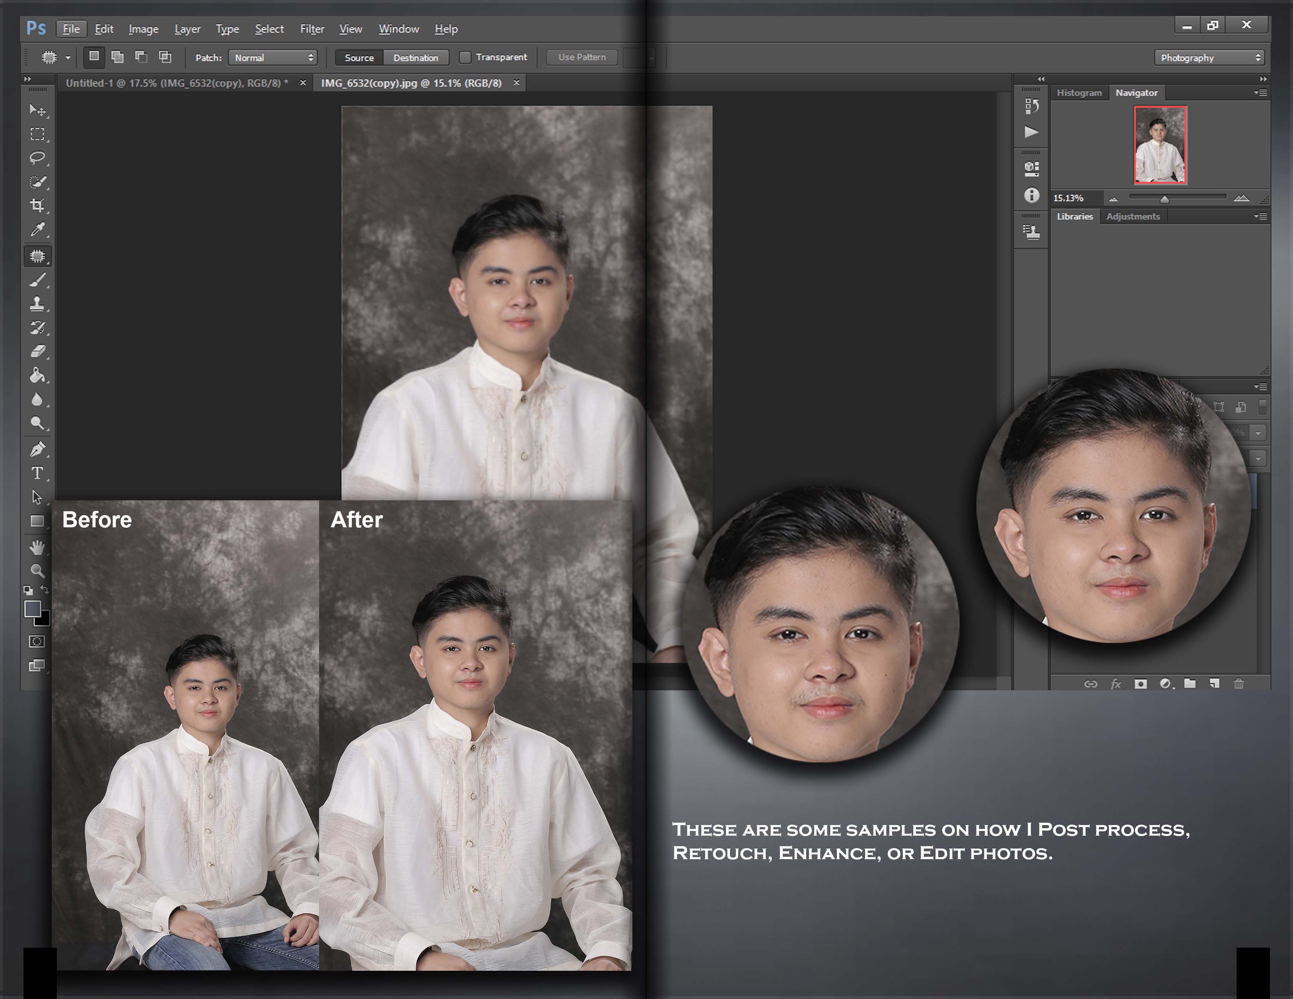Switch patch mode to Source
This screenshot has height=999, width=1293.
click(359, 58)
